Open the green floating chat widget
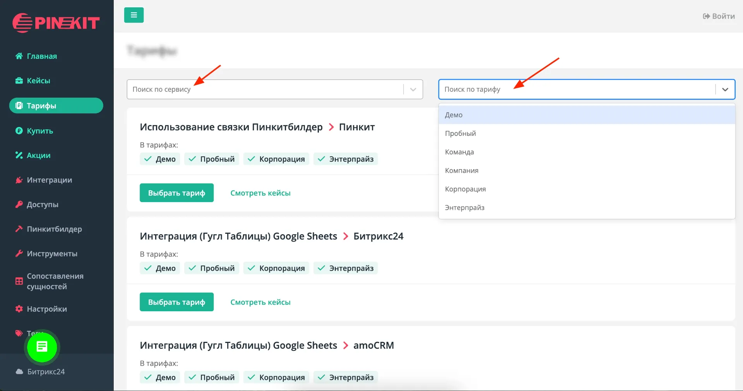This screenshot has height=391, width=743. point(42,347)
